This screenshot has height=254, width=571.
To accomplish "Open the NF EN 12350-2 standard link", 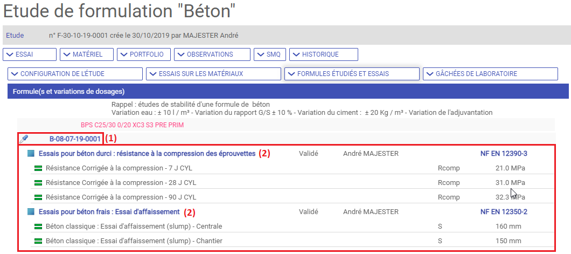I will coord(504,212).
